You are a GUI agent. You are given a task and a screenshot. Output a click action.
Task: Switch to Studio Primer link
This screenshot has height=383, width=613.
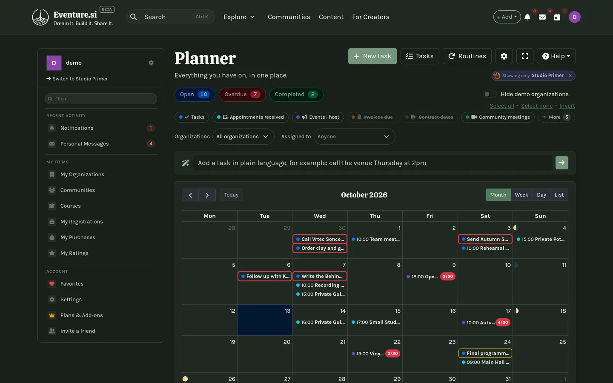tap(77, 79)
